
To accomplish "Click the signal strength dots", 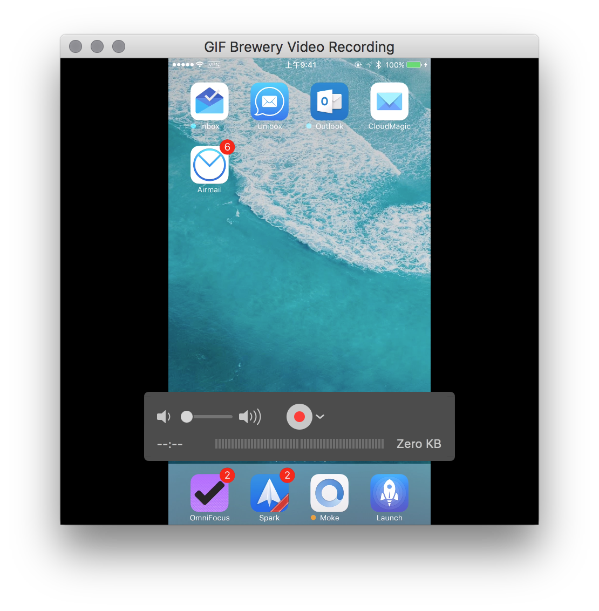I will click(x=183, y=65).
